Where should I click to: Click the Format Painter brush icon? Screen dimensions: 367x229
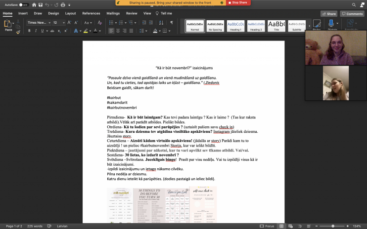pyautogui.click(x=18, y=32)
